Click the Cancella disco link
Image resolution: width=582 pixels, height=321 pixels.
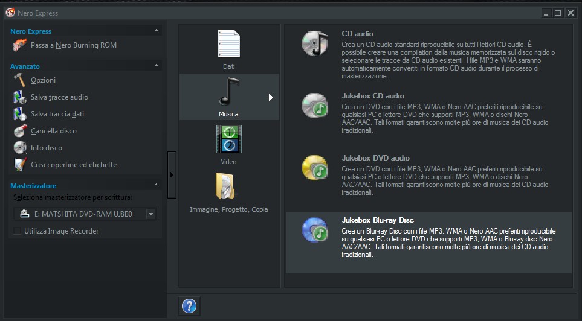click(53, 131)
